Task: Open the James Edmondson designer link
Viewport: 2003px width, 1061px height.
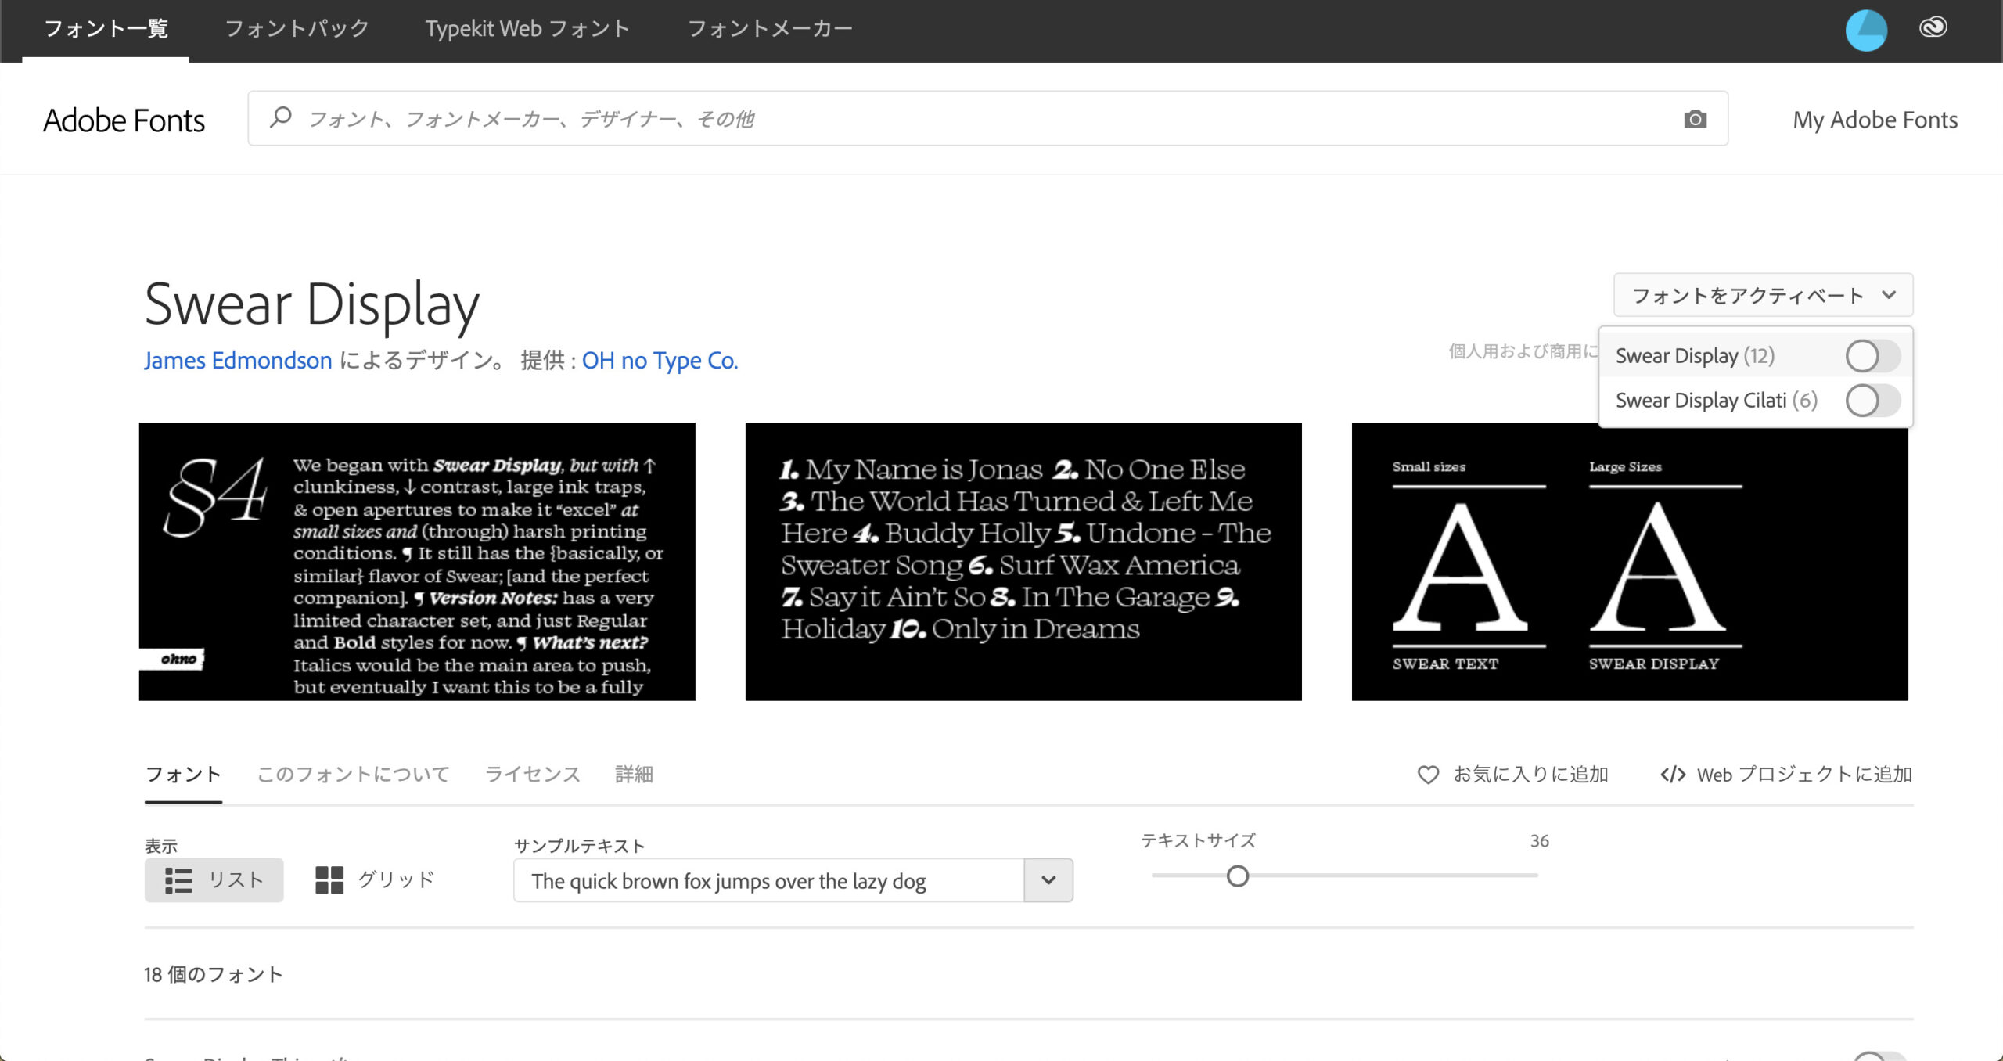Action: click(x=238, y=361)
